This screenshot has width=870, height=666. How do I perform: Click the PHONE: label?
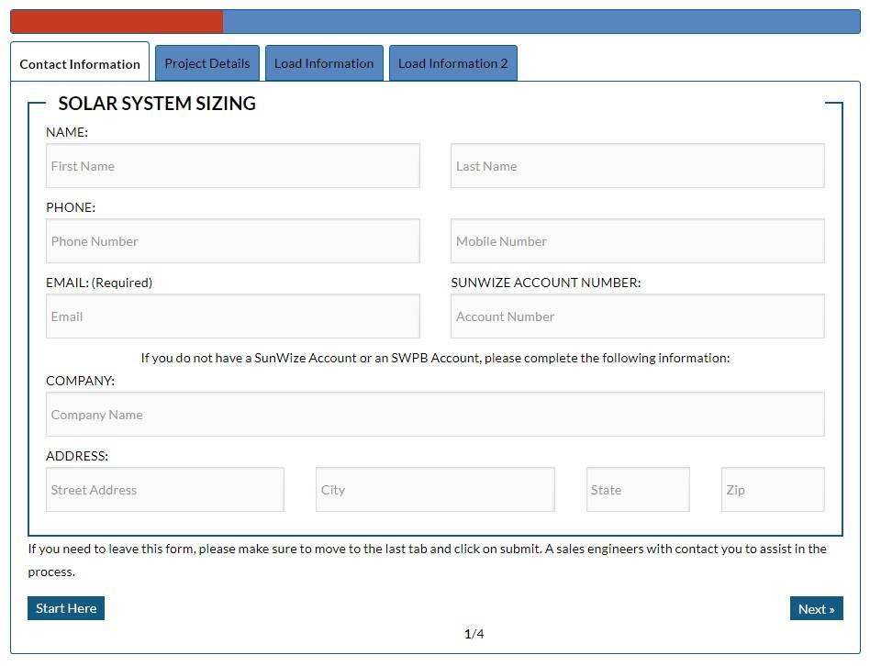pos(71,207)
